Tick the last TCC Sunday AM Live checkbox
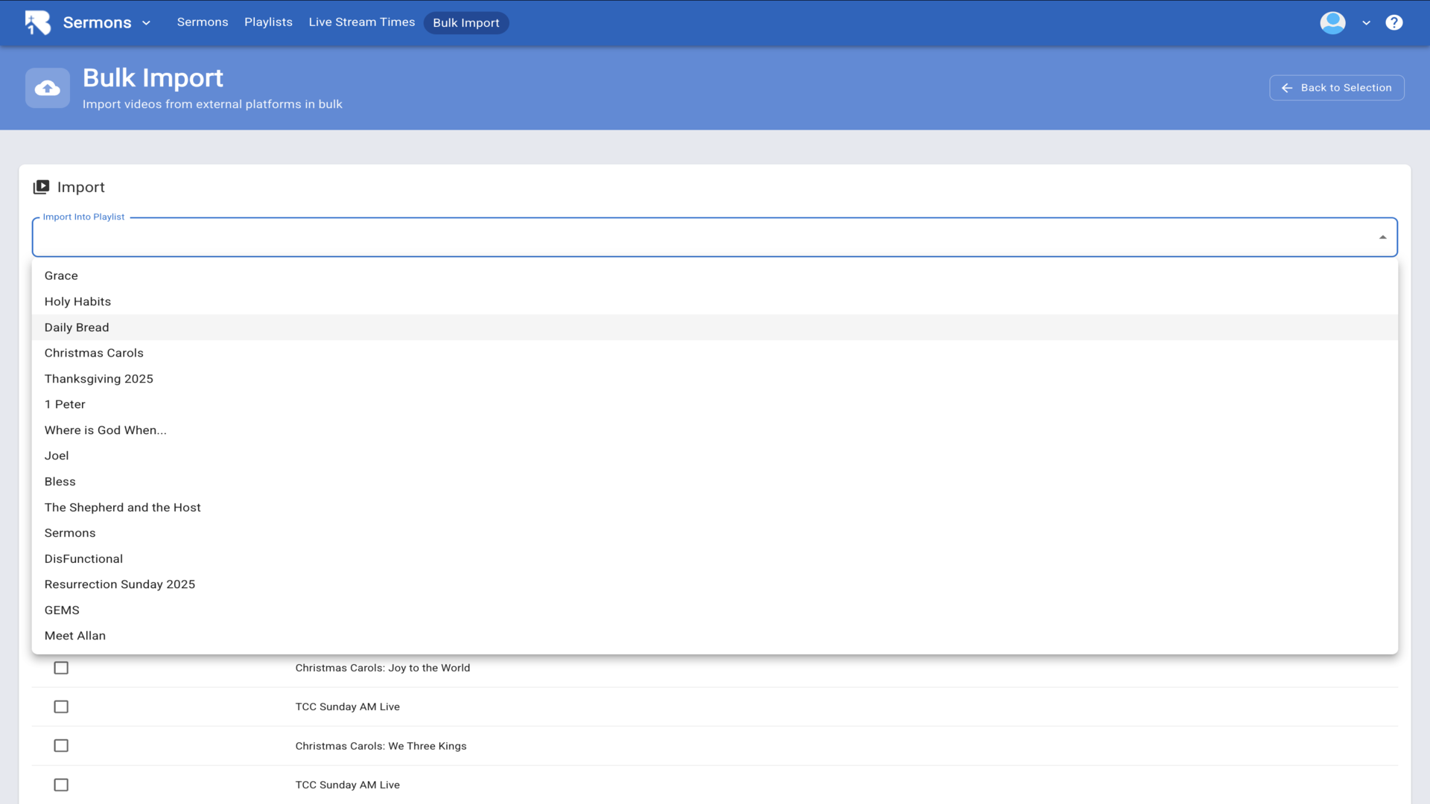The image size is (1430, 804). [61, 785]
